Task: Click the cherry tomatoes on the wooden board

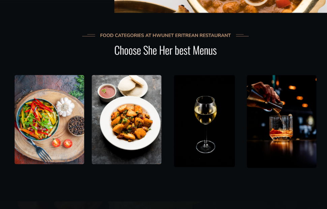Action: [62, 143]
